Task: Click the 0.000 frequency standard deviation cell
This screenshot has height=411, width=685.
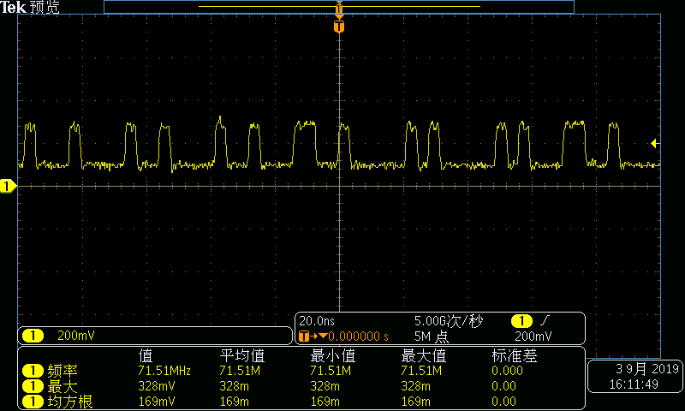Action: [507, 371]
